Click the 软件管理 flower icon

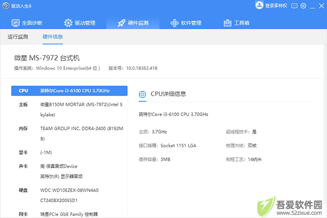point(174,23)
